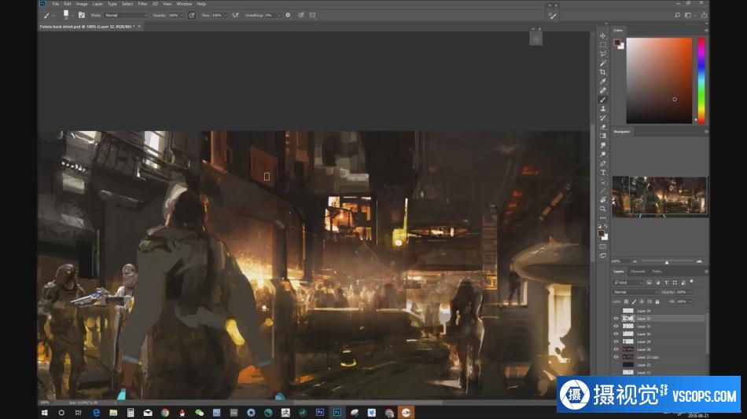Viewport: 747px width, 419px height.
Task: Open the Image menu
Action: pos(82,4)
